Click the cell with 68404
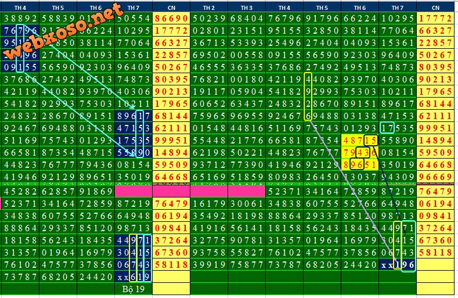This screenshot has width=458, height=298. tap(247, 19)
